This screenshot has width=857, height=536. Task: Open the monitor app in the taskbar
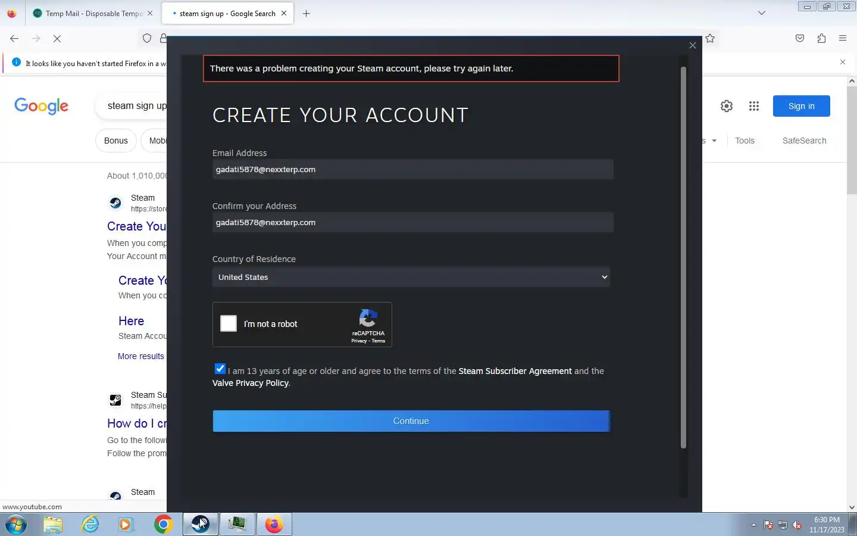click(x=237, y=525)
